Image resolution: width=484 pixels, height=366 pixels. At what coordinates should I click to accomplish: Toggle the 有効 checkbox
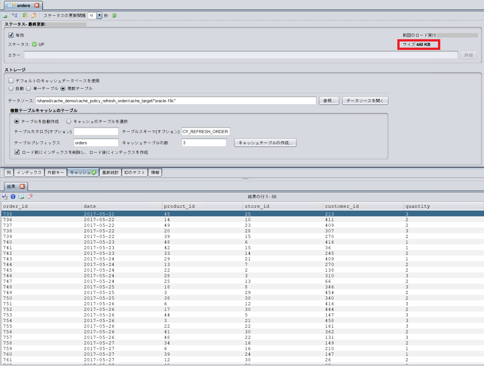[11, 35]
